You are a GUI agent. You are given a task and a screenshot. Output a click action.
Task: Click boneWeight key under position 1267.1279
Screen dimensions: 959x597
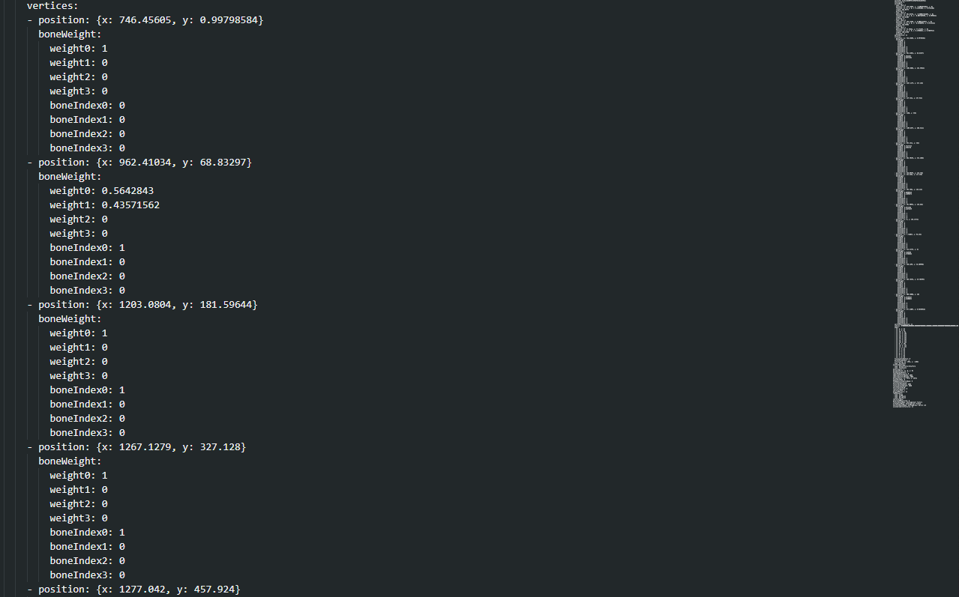(x=70, y=461)
